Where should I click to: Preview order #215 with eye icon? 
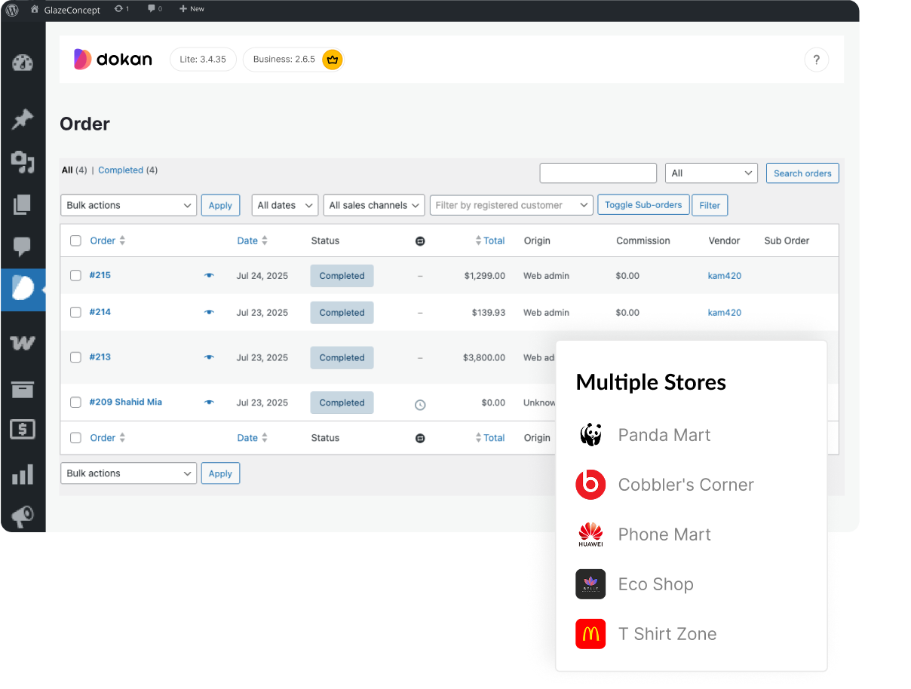(209, 276)
